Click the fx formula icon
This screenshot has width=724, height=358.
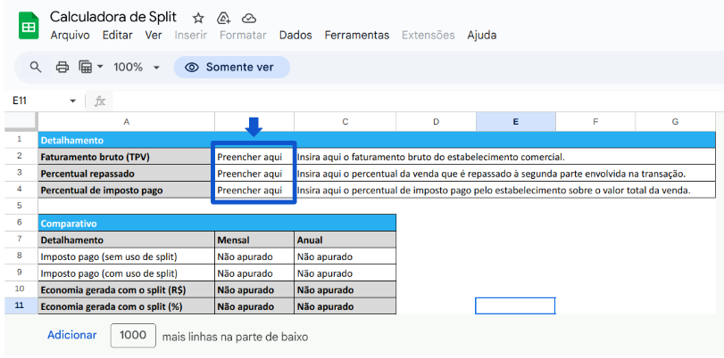tap(100, 101)
